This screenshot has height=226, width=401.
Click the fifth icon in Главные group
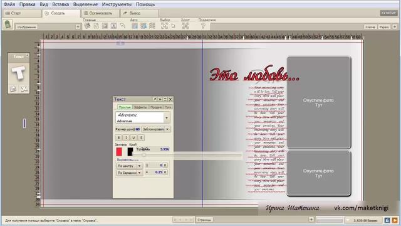pos(123,26)
